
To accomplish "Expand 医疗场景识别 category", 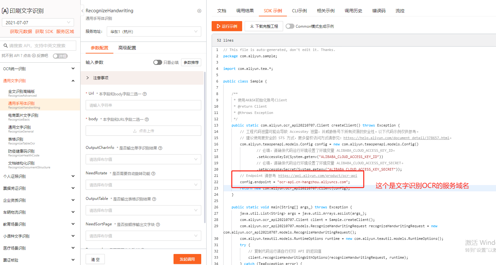I will (x=40, y=248).
